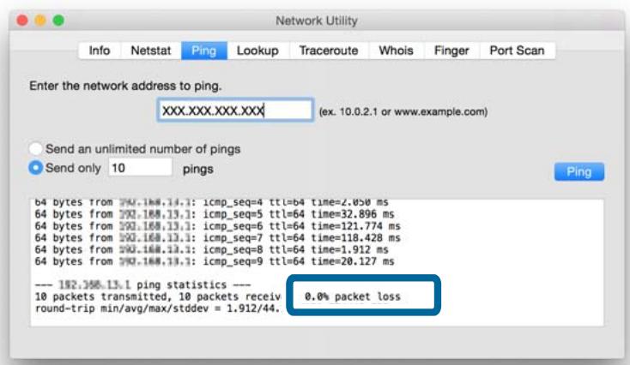The width and height of the screenshot is (630, 365).
Task: Zoom the Network Utility window
Action: pos(58,20)
